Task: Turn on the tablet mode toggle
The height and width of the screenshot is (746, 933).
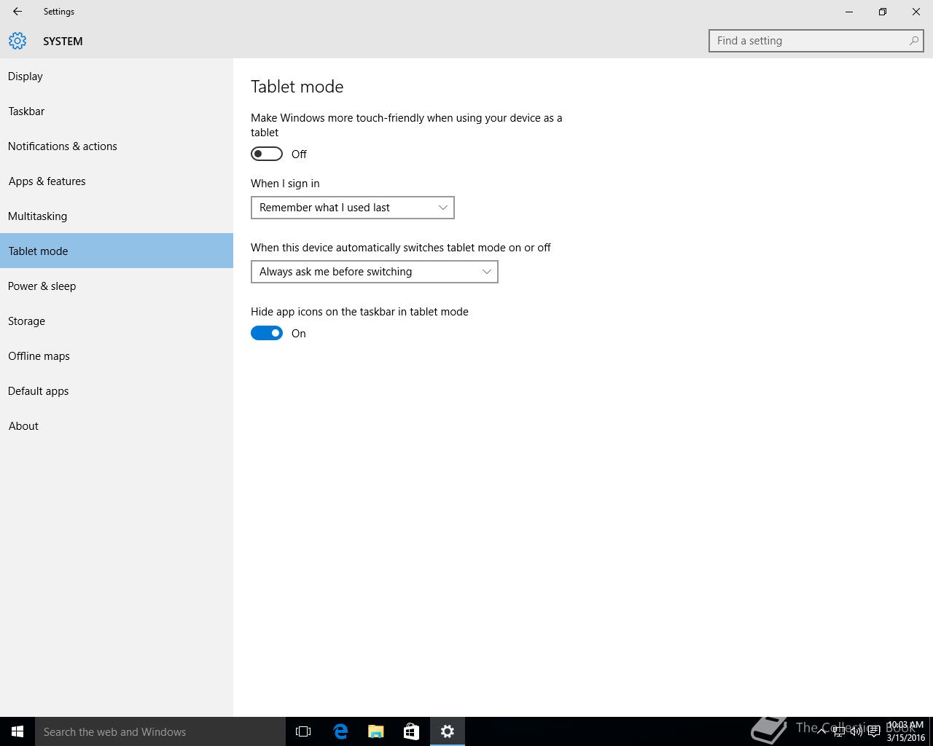Action: pyautogui.click(x=267, y=154)
